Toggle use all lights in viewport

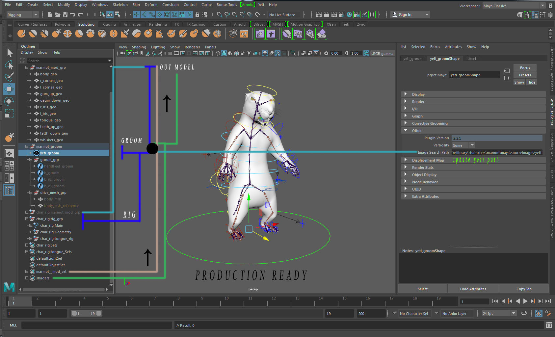(x=249, y=53)
